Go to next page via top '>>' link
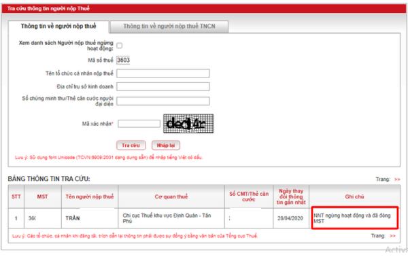 [x=397, y=179]
